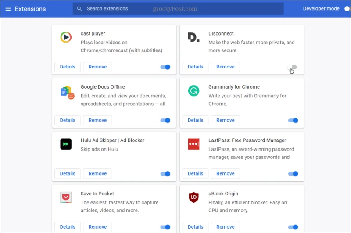Screen dimensions: 351x233
Task: Show Details for uBlock Origin
Action: tap(195, 227)
